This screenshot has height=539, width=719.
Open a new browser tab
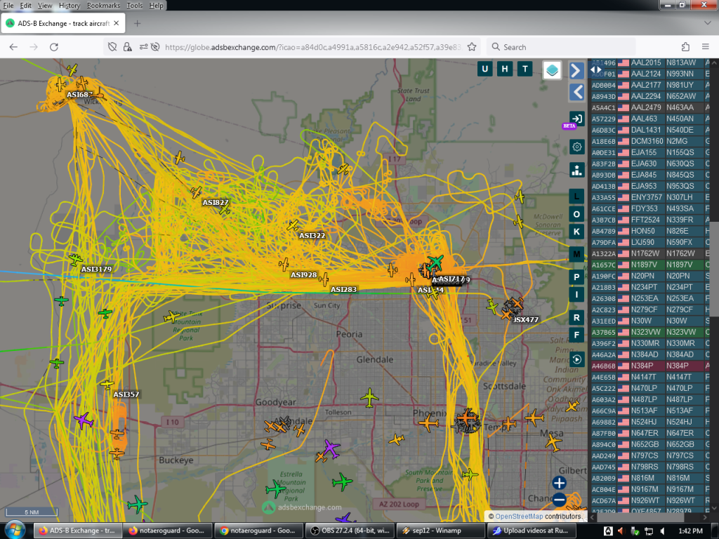[x=137, y=23]
